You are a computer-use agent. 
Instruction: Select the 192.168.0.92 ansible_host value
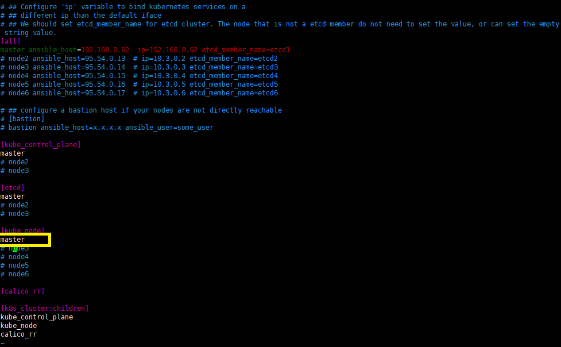(105, 50)
